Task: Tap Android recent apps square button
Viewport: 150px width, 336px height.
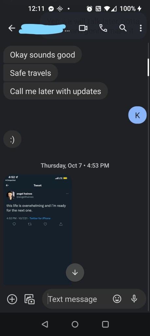Action: pos(105,324)
